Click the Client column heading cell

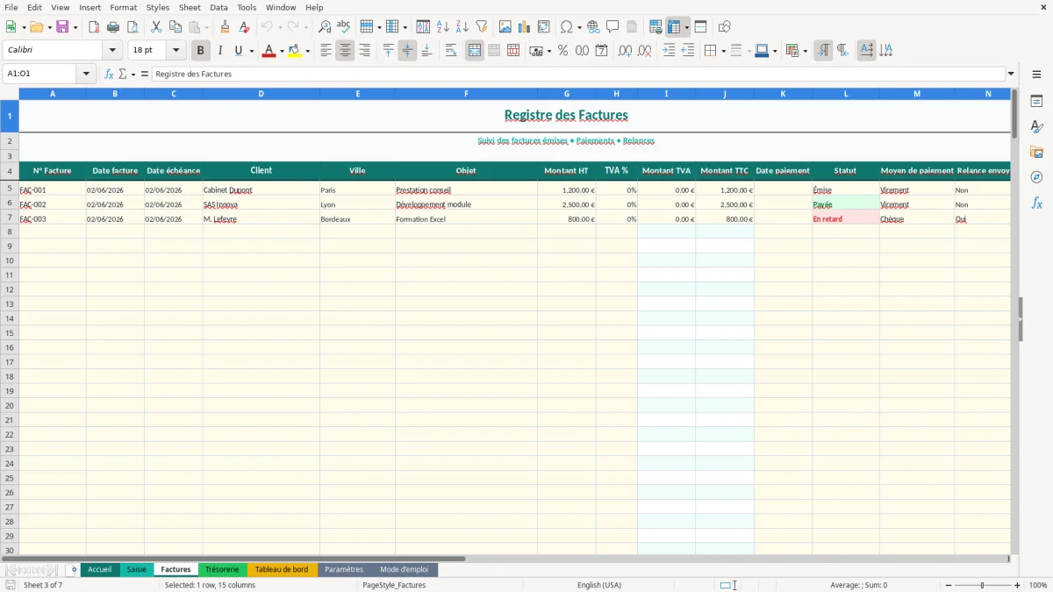[261, 170]
